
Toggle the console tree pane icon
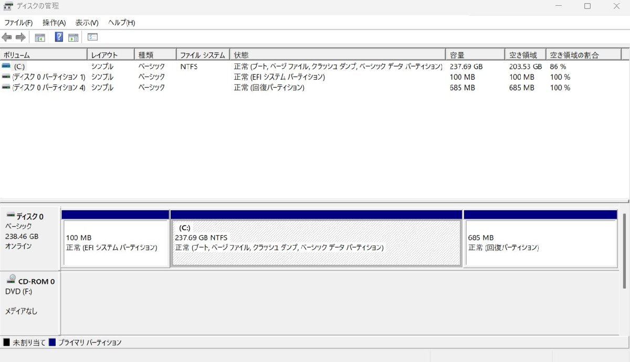[x=39, y=37]
